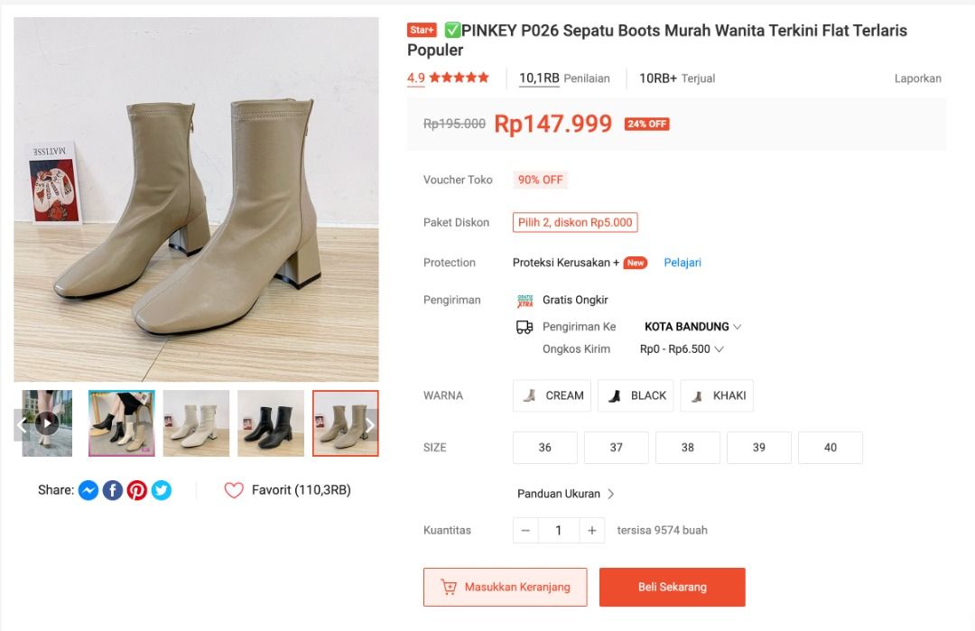Select size 38

click(x=688, y=448)
